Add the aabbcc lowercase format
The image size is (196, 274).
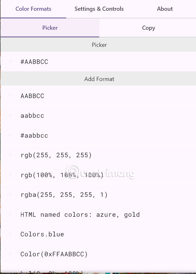click(x=10, y=115)
